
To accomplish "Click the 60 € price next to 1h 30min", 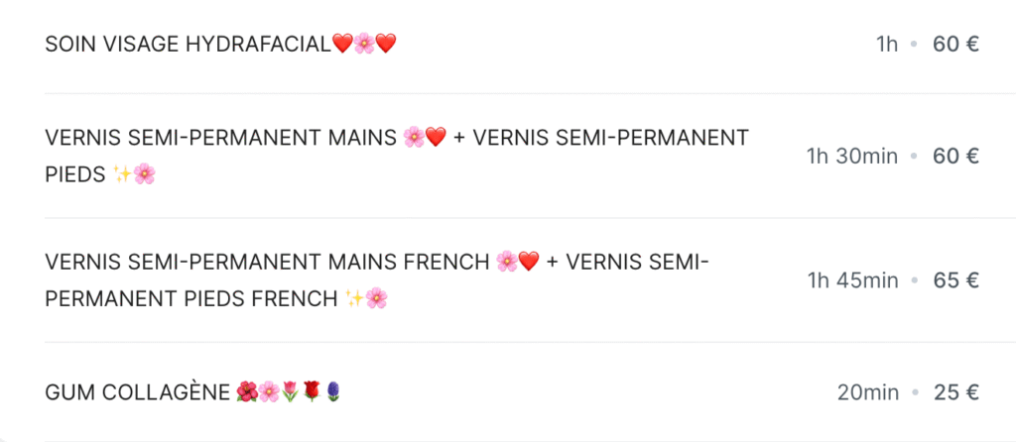I will 955,156.
